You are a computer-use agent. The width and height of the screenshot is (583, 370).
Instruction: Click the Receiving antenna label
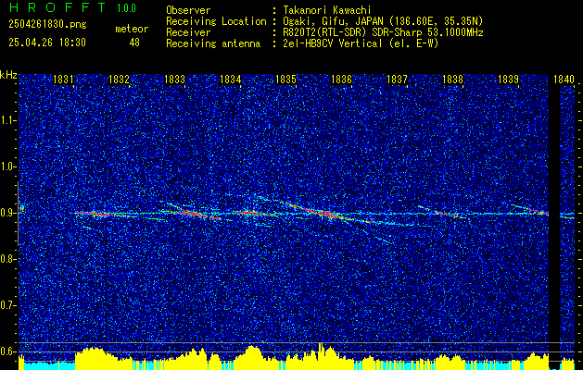pyautogui.click(x=213, y=43)
